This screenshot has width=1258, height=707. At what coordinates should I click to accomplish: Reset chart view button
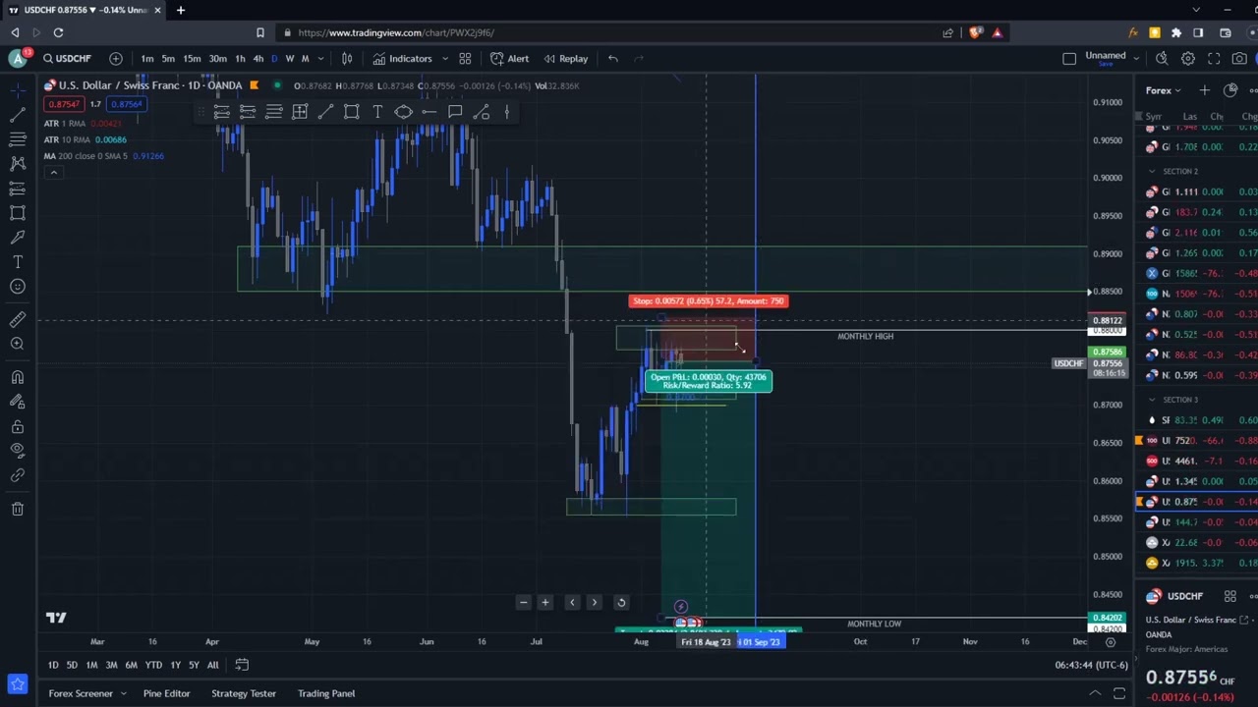click(621, 603)
